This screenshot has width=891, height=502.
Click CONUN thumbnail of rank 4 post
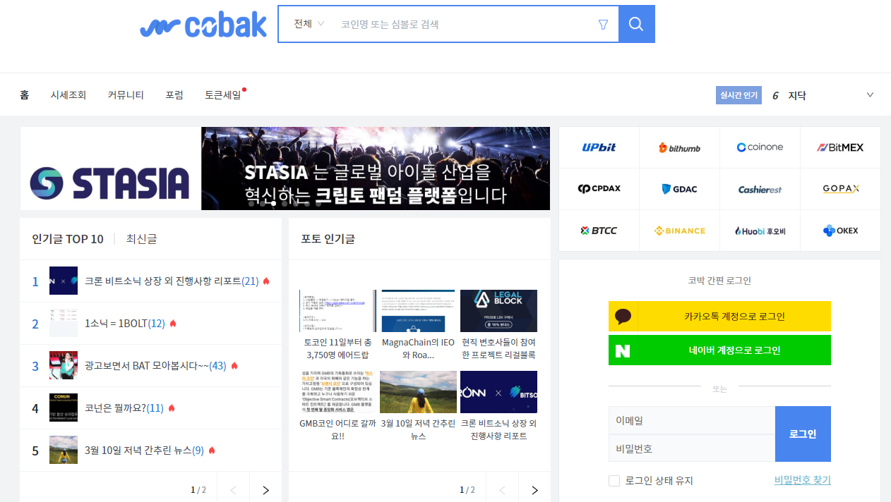point(64,408)
